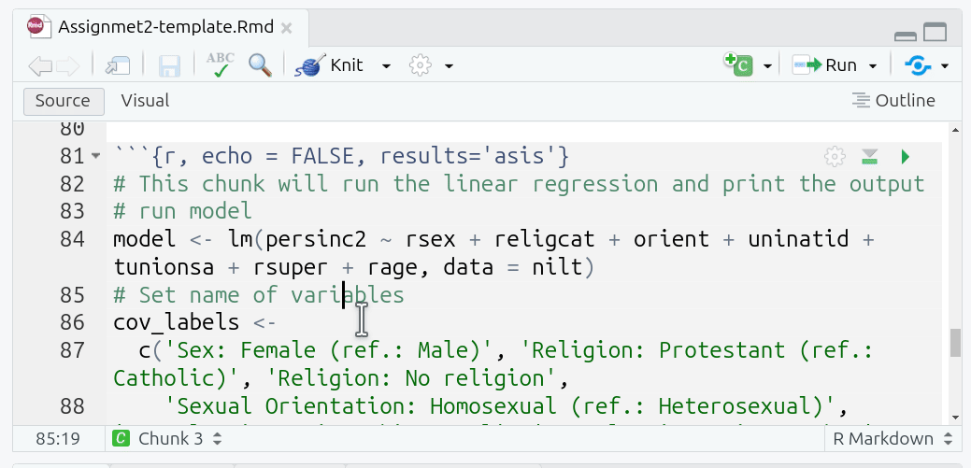971x468 pixels.
Task: Click 'Set name of variables' comment line
Action: pos(258,295)
